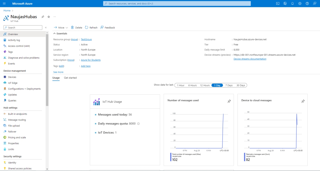Collapse the left sidebar with the double chevron

tap(46, 27)
